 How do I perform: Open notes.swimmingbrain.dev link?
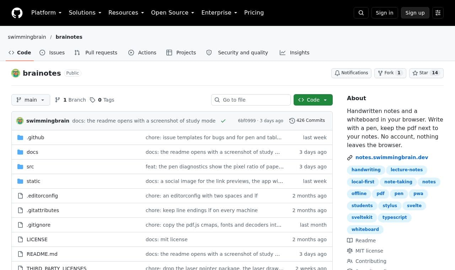coord(392,157)
